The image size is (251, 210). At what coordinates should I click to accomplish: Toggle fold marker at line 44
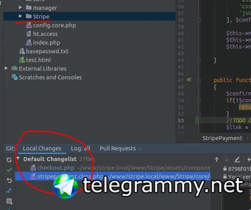199,60
